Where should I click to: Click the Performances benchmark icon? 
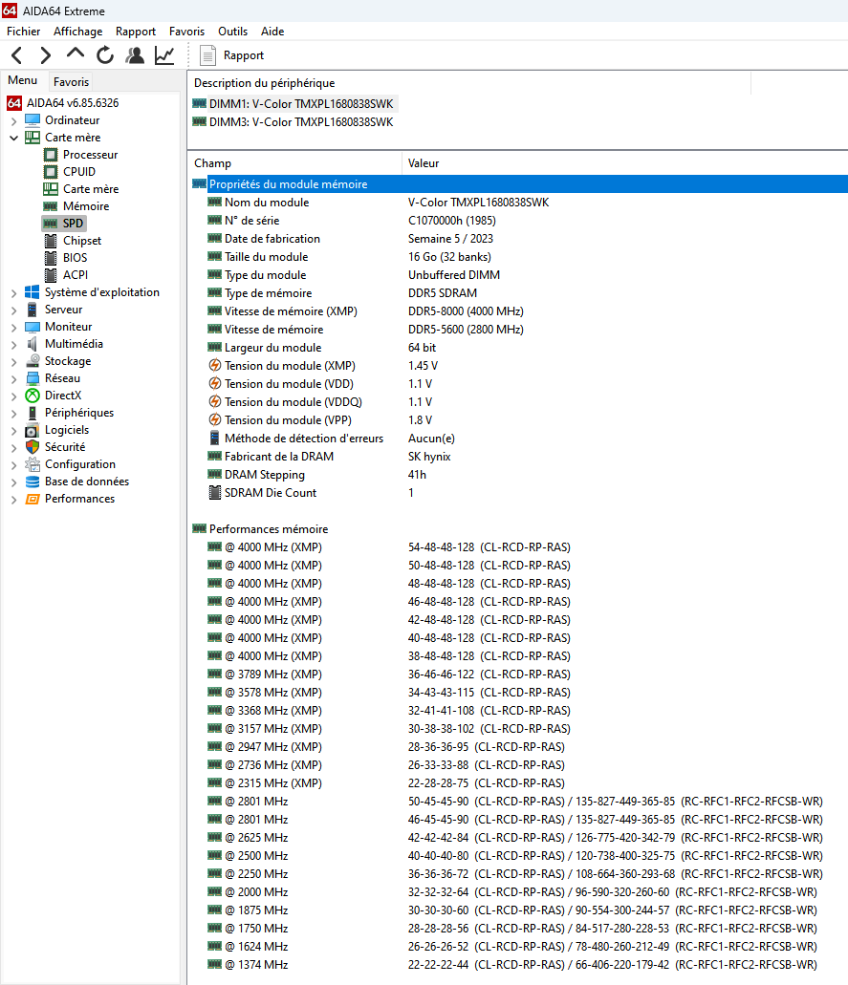click(33, 498)
